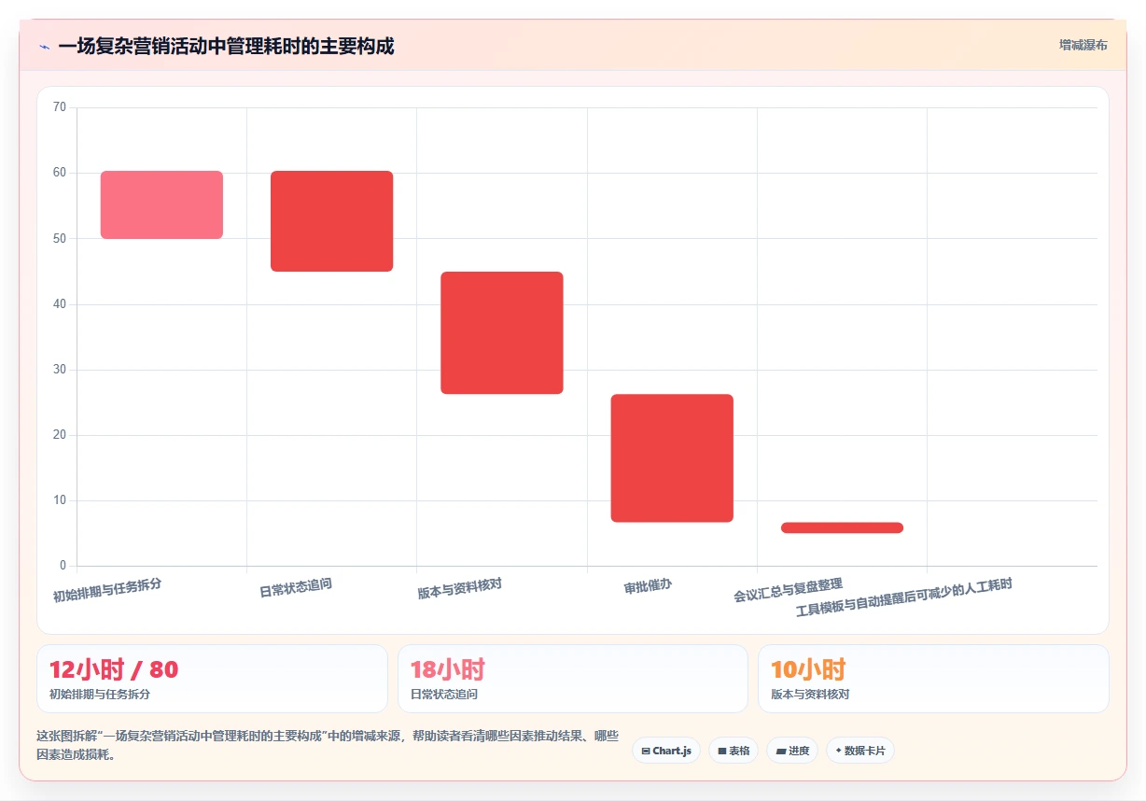Image resolution: width=1146 pixels, height=801 pixels.
Task: Click x-axis label 版本与资料核对
Action: [x=460, y=588]
